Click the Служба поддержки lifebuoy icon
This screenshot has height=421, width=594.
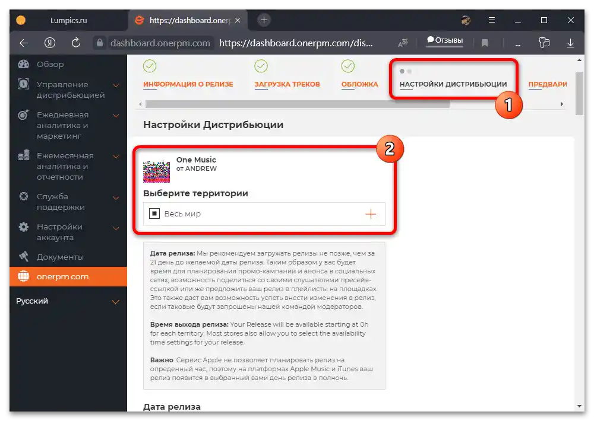[24, 196]
